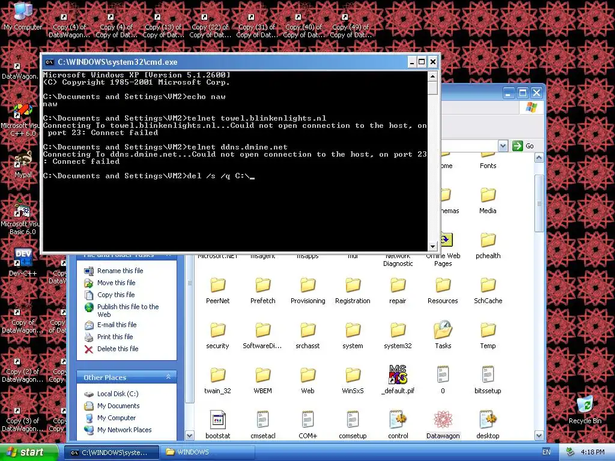Click the EN language indicator
Viewport: 615px width, 461px height.
547,452
